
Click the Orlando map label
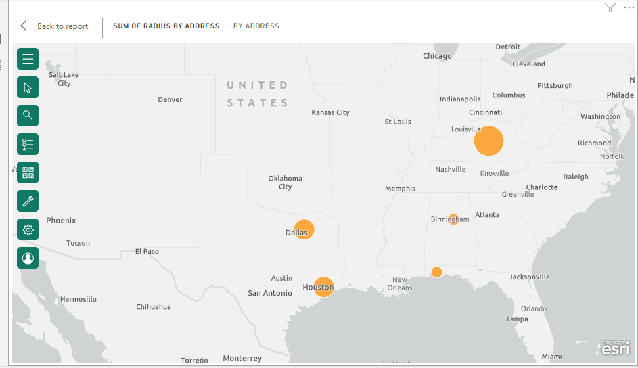[534, 309]
